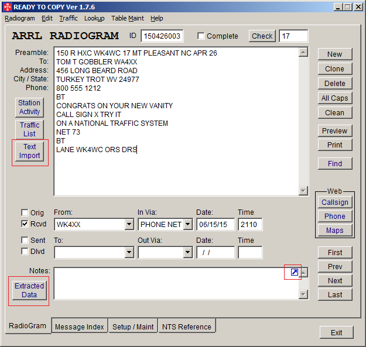Click the Print button

(x=335, y=145)
